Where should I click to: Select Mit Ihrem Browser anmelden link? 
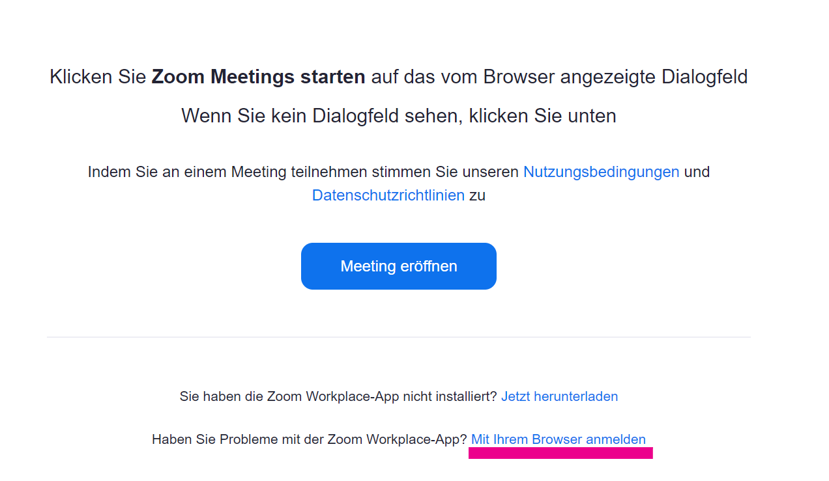558,439
